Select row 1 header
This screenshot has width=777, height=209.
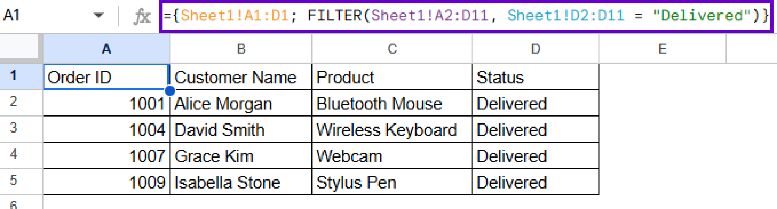pyautogui.click(x=14, y=76)
